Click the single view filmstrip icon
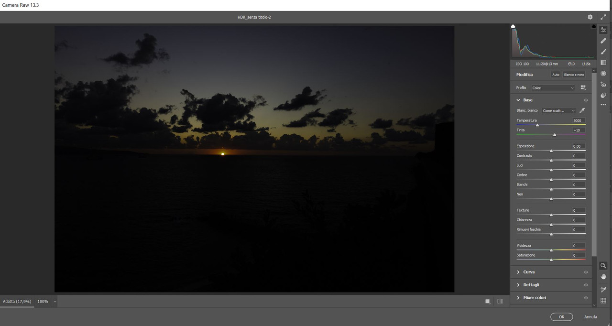This screenshot has height=326, width=612. [488, 301]
